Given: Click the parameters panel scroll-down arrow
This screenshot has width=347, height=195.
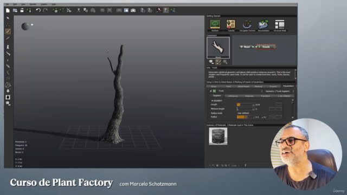Looking at the screenshot, I should pos(293,118).
